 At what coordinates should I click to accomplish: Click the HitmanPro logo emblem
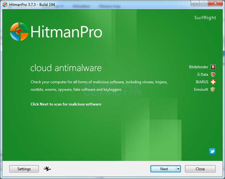(x=19, y=32)
